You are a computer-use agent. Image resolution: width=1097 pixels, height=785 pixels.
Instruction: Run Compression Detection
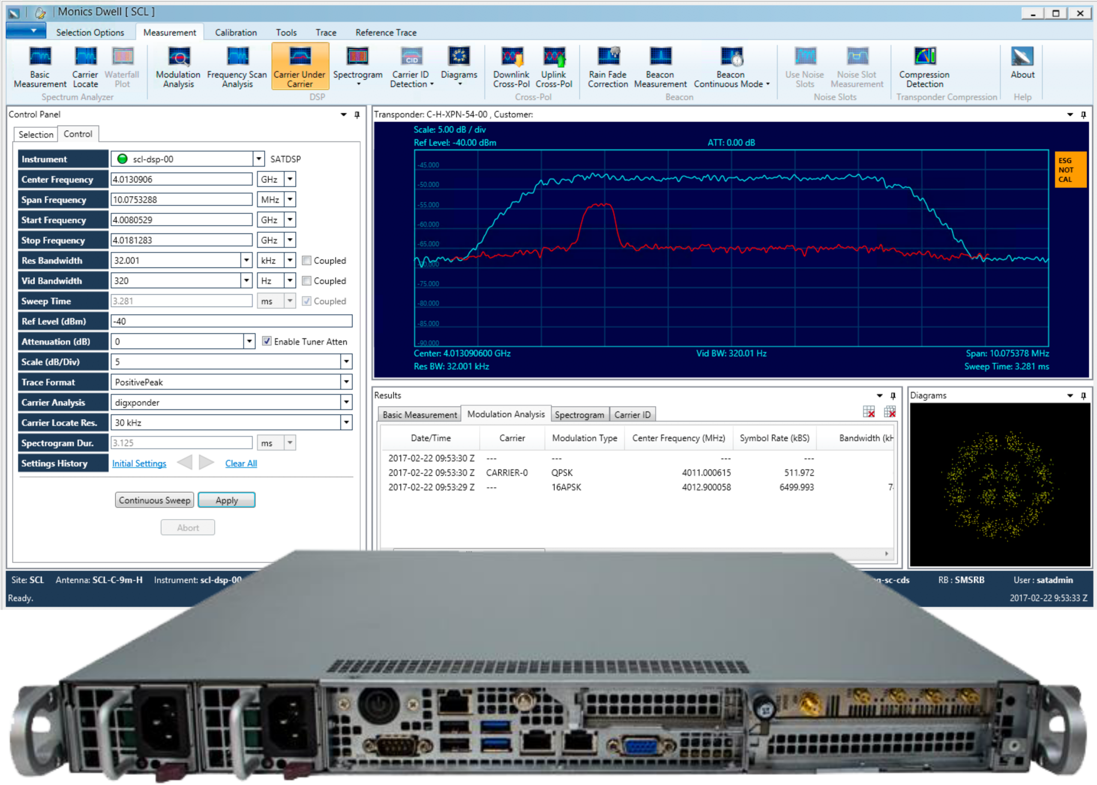[x=924, y=67]
